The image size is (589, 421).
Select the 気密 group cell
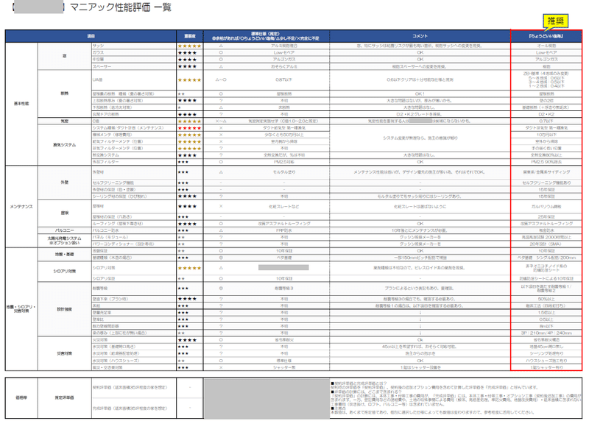[x=65, y=121]
